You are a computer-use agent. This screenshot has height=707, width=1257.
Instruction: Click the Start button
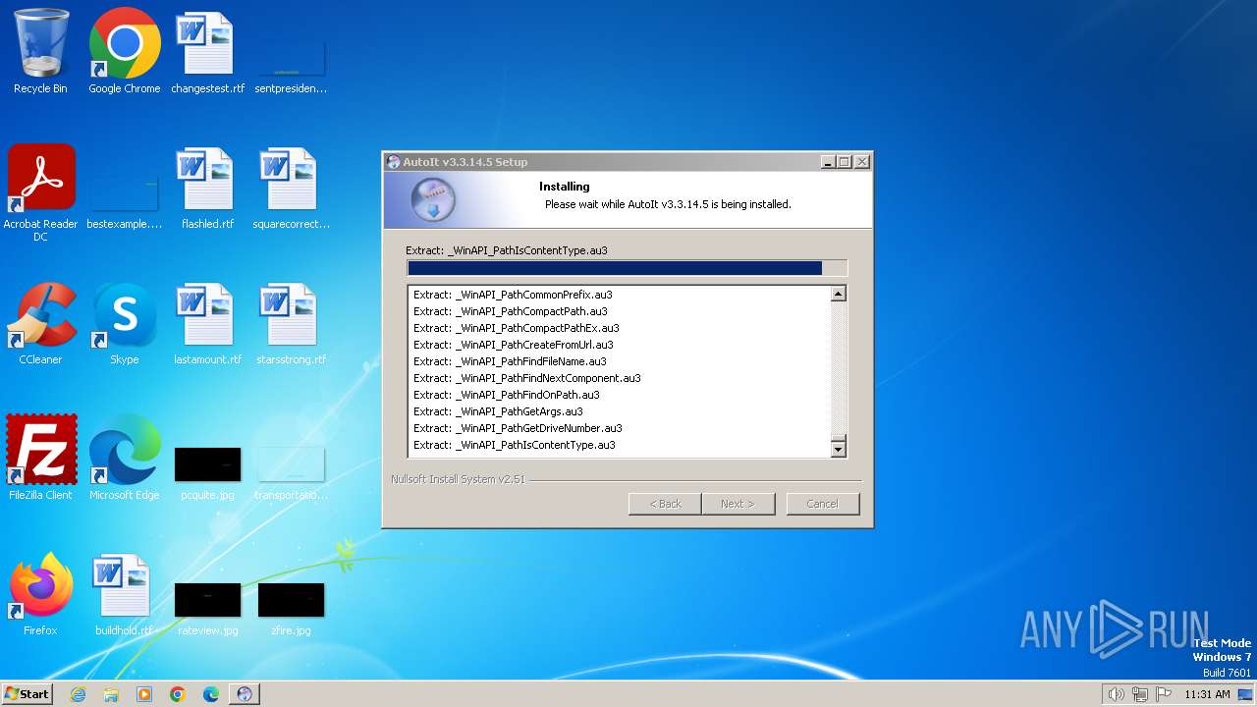27,693
